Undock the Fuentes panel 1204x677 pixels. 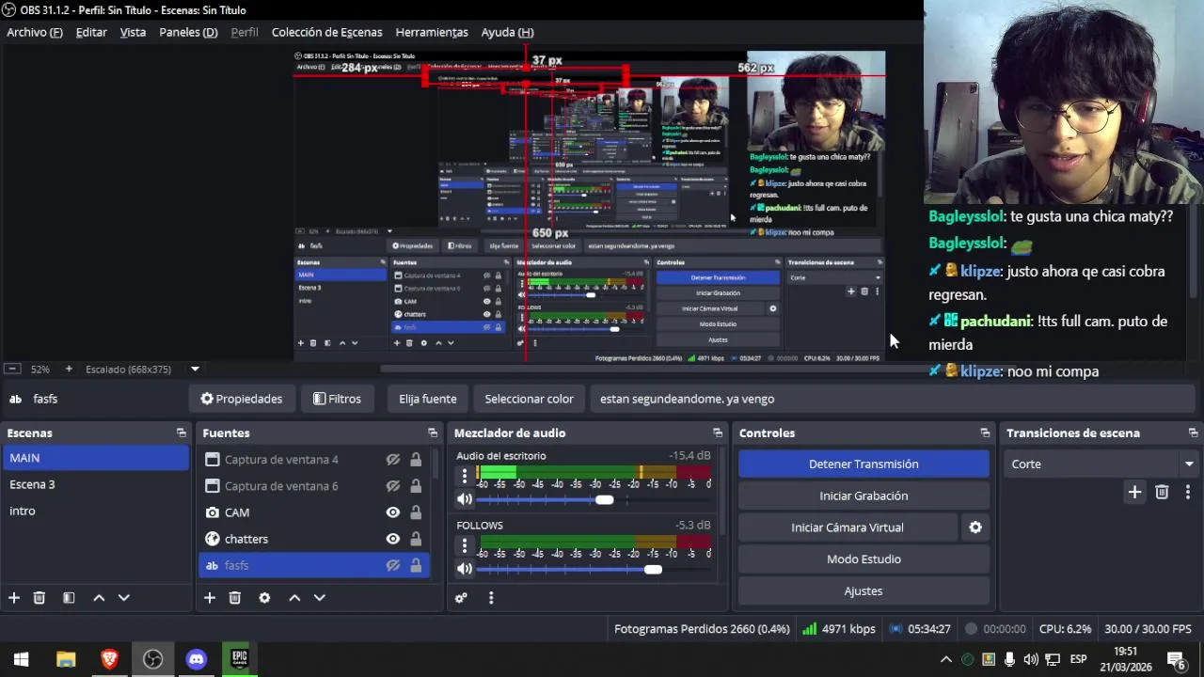coord(433,433)
